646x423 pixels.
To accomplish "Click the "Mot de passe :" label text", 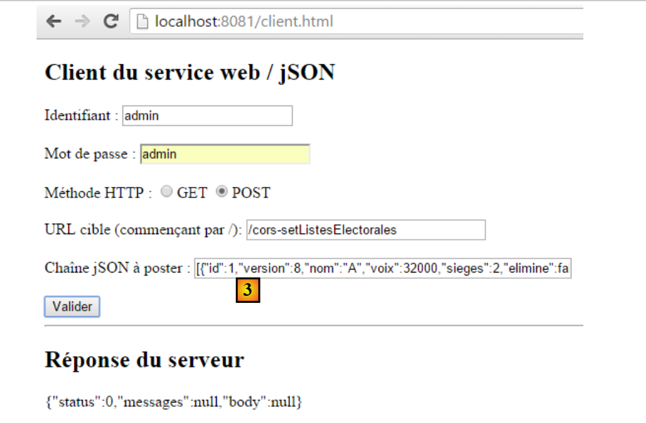I will point(89,154).
